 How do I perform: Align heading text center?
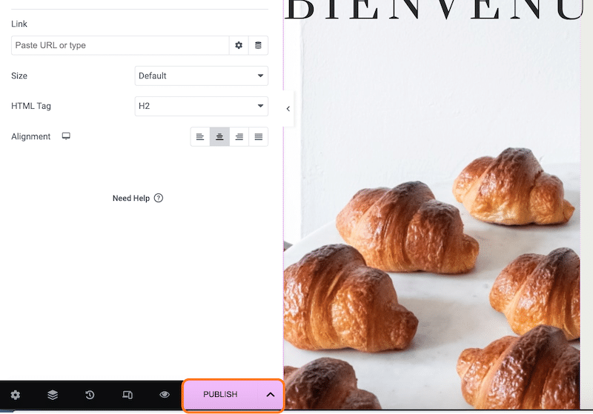(x=219, y=137)
